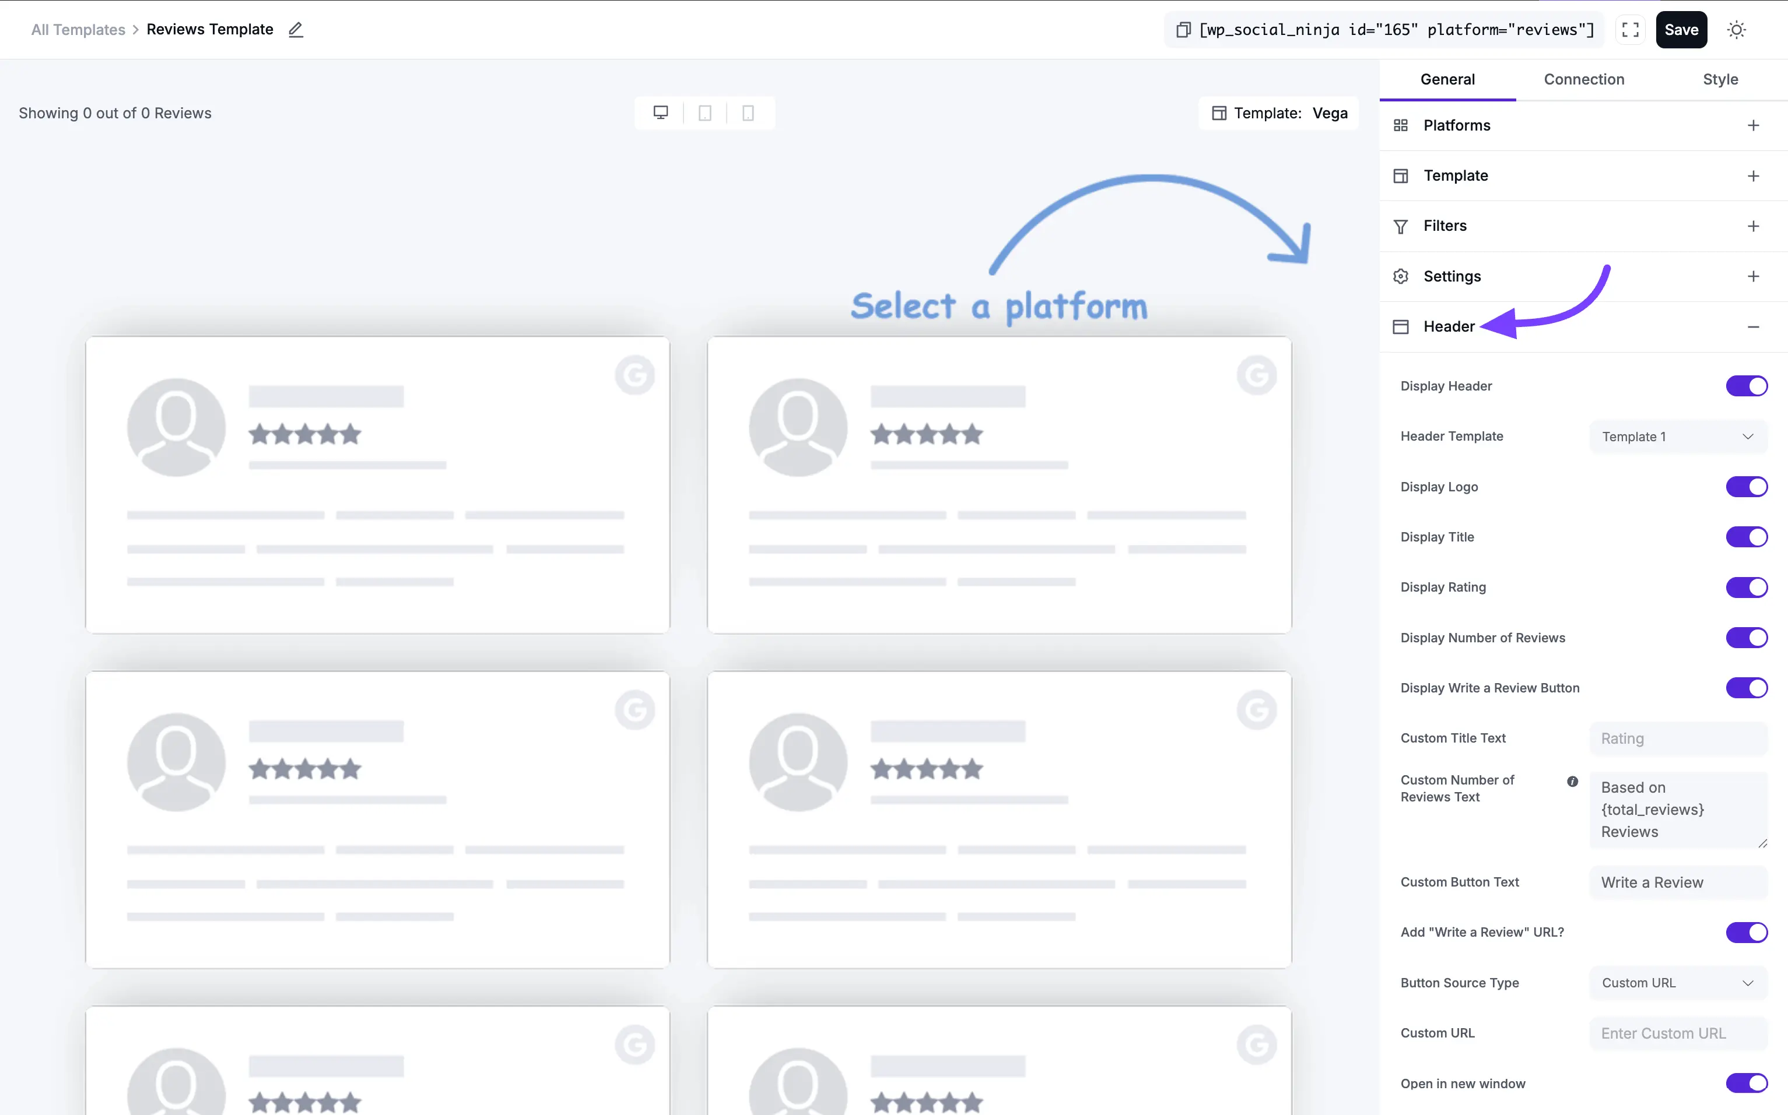1788x1115 pixels.
Task: Select the desktop preview icon
Action: click(x=660, y=112)
